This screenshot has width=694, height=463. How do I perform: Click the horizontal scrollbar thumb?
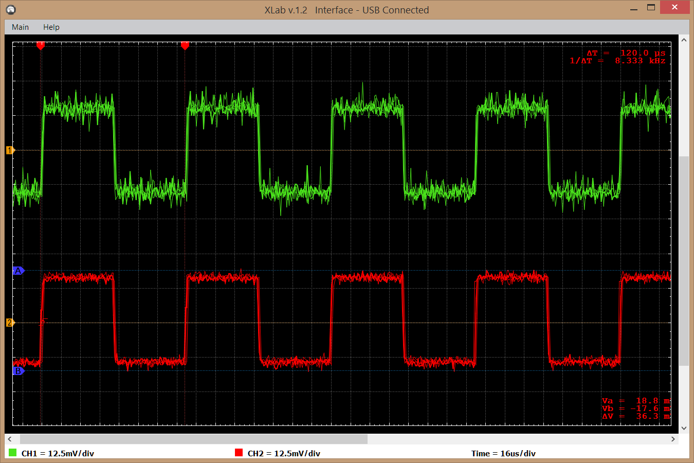[x=194, y=439]
